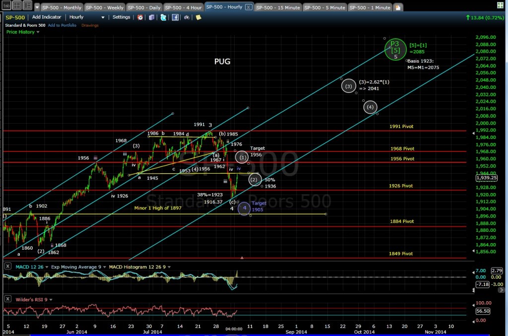Click the scroll arrow beside MACD scale
Screen dimensions: 508x336
pos(501,290)
